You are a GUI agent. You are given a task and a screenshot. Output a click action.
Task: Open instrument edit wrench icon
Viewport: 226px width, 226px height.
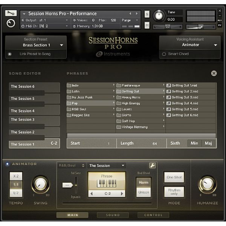click(x=11, y=13)
